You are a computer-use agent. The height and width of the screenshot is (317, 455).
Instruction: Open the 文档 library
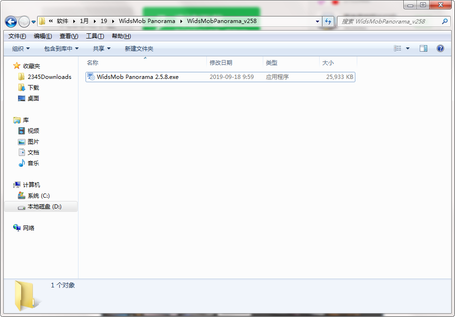(33, 153)
